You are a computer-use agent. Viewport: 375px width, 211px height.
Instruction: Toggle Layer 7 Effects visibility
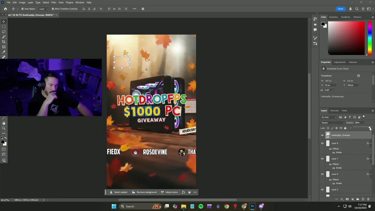point(330,164)
